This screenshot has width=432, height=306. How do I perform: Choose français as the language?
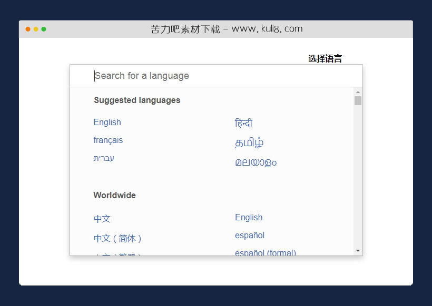[x=108, y=140]
